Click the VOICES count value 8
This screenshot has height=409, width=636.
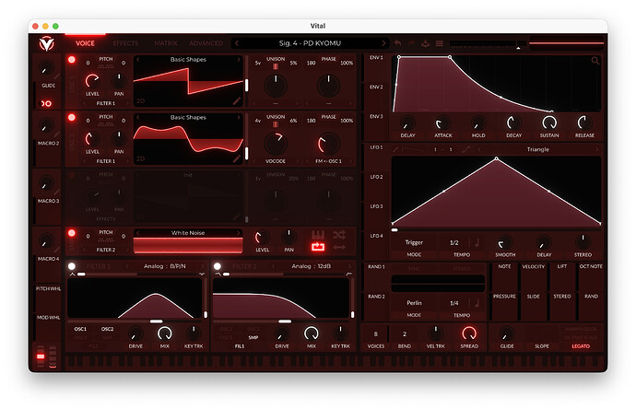point(375,334)
